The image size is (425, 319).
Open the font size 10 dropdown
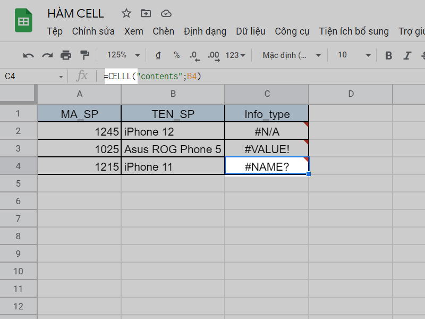[x=354, y=55]
